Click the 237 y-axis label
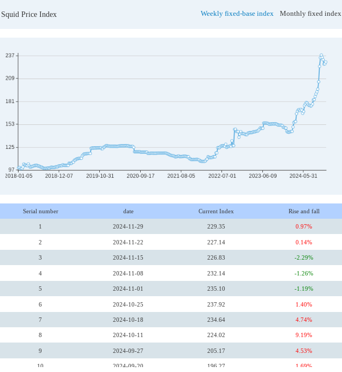Image resolution: width=342 pixels, height=372 pixels. [x=10, y=56]
